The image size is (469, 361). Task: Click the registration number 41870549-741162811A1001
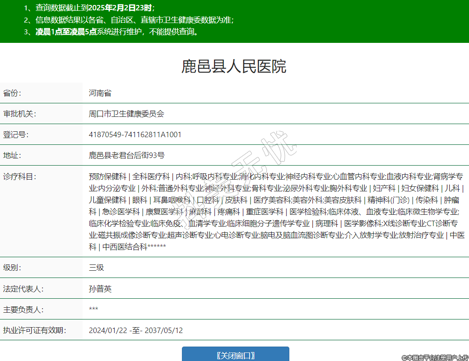pyautogui.click(x=135, y=134)
